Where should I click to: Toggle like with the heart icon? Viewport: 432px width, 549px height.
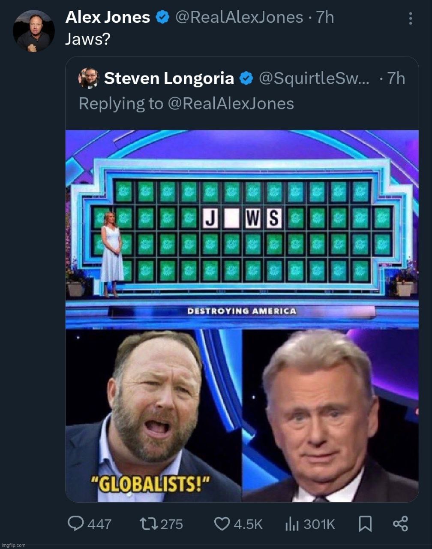222,524
